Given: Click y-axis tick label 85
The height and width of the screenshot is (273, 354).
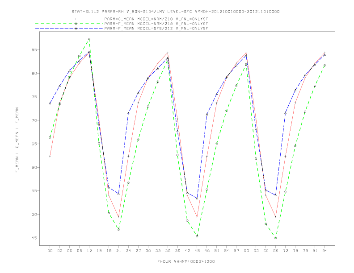Looking at the screenshot, I should (34, 50).
